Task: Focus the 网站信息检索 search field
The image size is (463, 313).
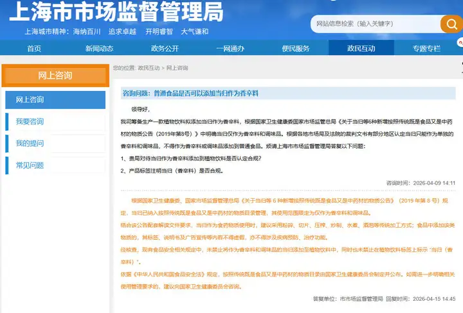Action: (x=376, y=24)
